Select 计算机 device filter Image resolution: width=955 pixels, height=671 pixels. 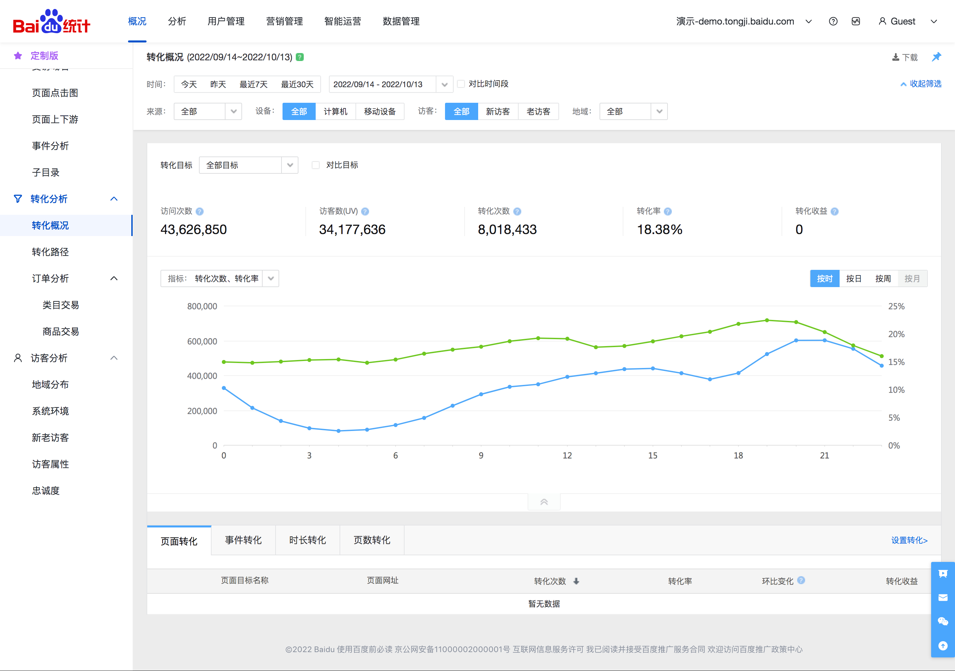[336, 111]
